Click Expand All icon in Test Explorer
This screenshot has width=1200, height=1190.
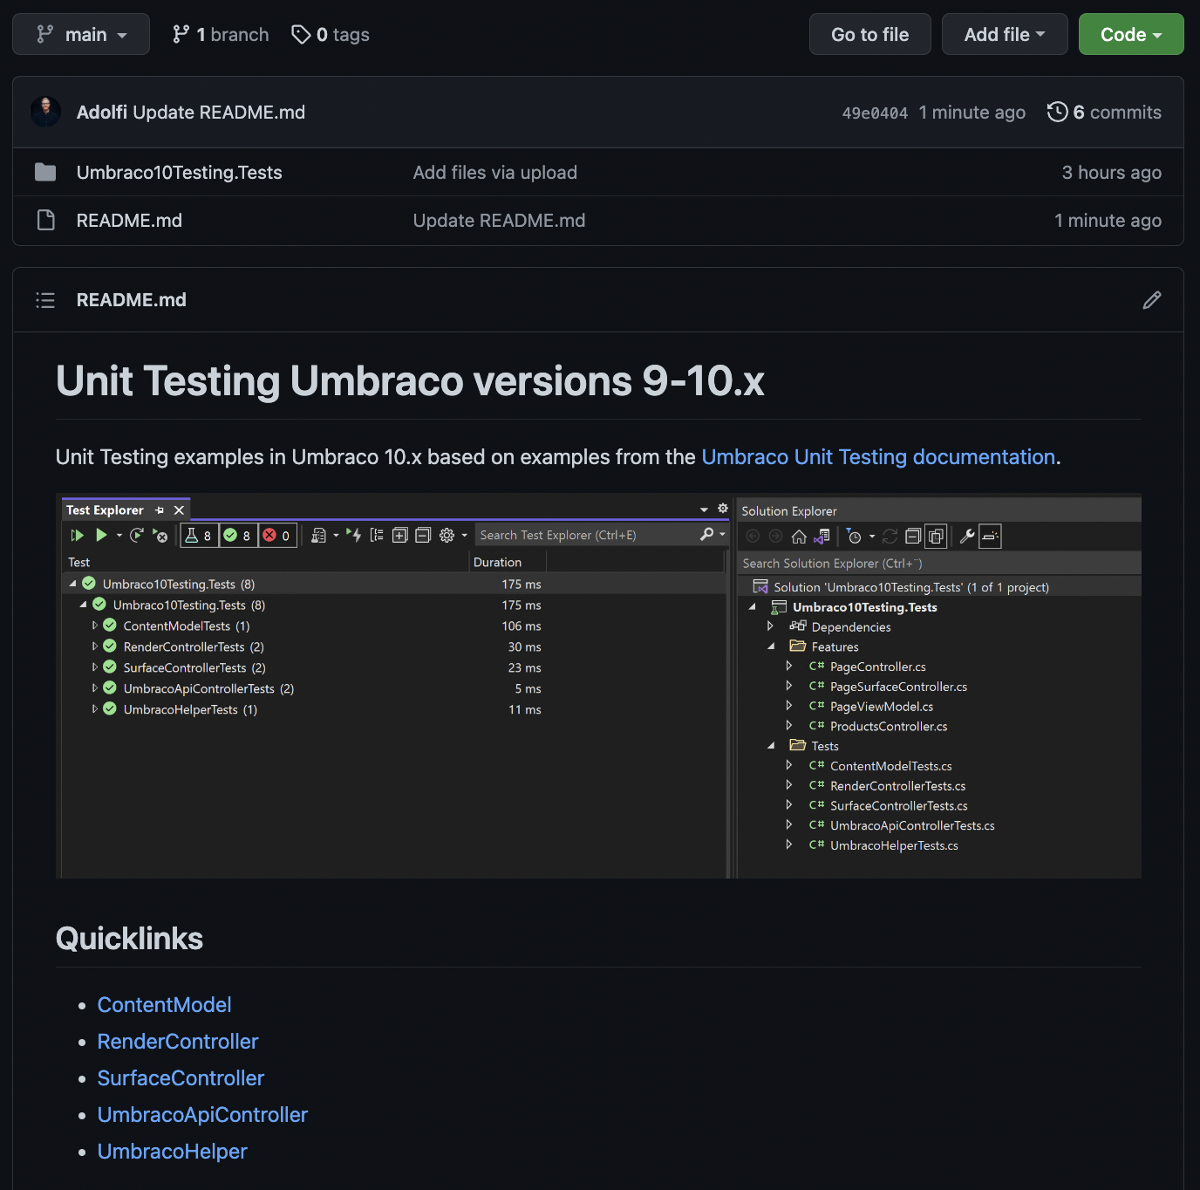click(x=399, y=535)
